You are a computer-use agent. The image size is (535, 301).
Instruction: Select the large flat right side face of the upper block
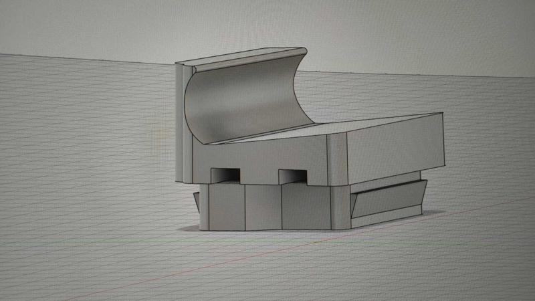396,148
